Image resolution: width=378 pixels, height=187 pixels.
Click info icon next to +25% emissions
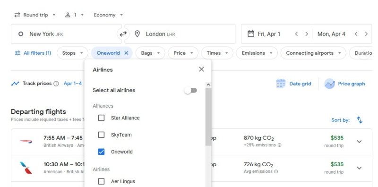click(x=279, y=145)
